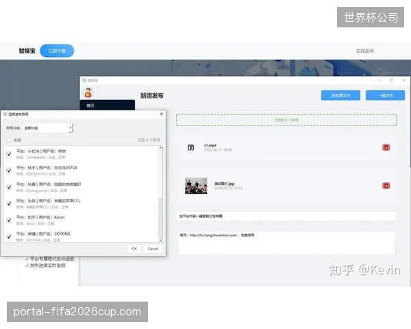The height and width of the screenshot is (329, 411).
Task: Click the row text 用户名: SKYXINX
Action: tap(55, 234)
